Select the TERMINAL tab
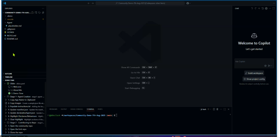The image size is (279, 137). point(90,109)
